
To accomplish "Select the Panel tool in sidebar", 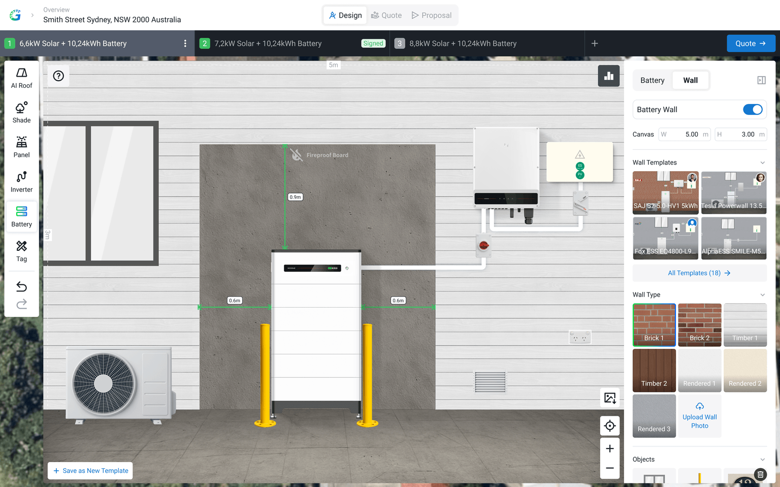I will [21, 147].
